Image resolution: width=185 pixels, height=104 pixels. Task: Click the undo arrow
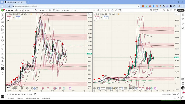coord(75,10)
